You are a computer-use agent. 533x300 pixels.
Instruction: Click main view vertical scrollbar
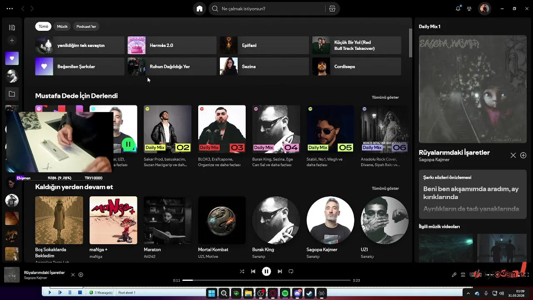[410, 42]
